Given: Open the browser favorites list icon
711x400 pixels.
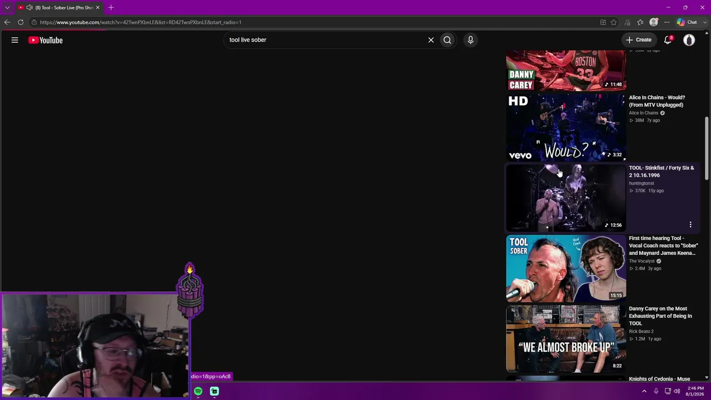Looking at the screenshot, I should [x=640, y=22].
